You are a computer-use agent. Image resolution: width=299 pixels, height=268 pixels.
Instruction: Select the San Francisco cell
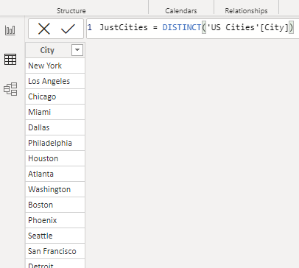tap(55, 251)
